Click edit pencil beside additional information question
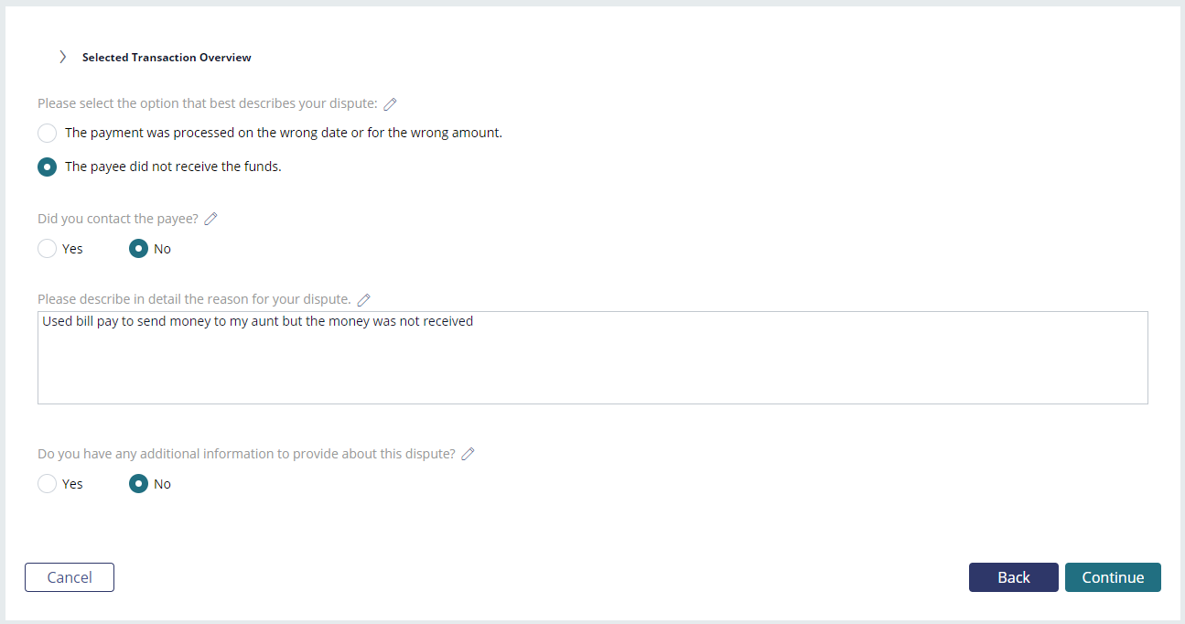Viewport: 1185px width, 624px height. (x=468, y=454)
